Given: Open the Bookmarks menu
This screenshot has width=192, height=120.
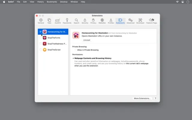Looking at the screenshot, I should coord(52,2).
